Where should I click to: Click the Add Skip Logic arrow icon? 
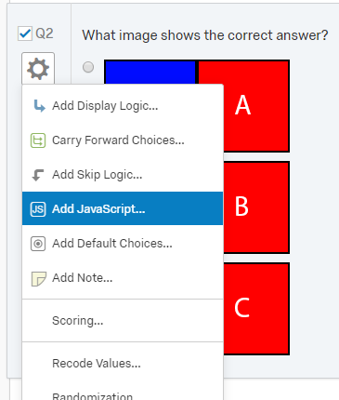click(38, 175)
